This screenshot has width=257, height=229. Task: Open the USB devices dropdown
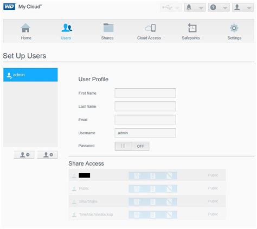[171, 8]
